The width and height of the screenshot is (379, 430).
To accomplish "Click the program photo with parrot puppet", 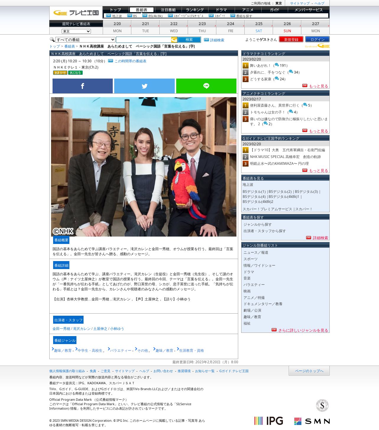I will coord(144,167).
